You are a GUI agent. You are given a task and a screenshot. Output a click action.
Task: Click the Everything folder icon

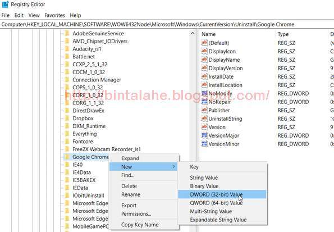[67, 134]
